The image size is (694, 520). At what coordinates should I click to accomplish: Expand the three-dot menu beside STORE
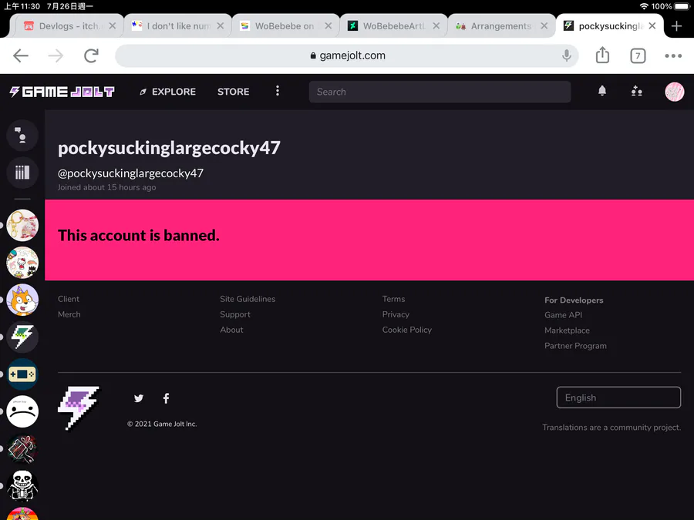[278, 91]
